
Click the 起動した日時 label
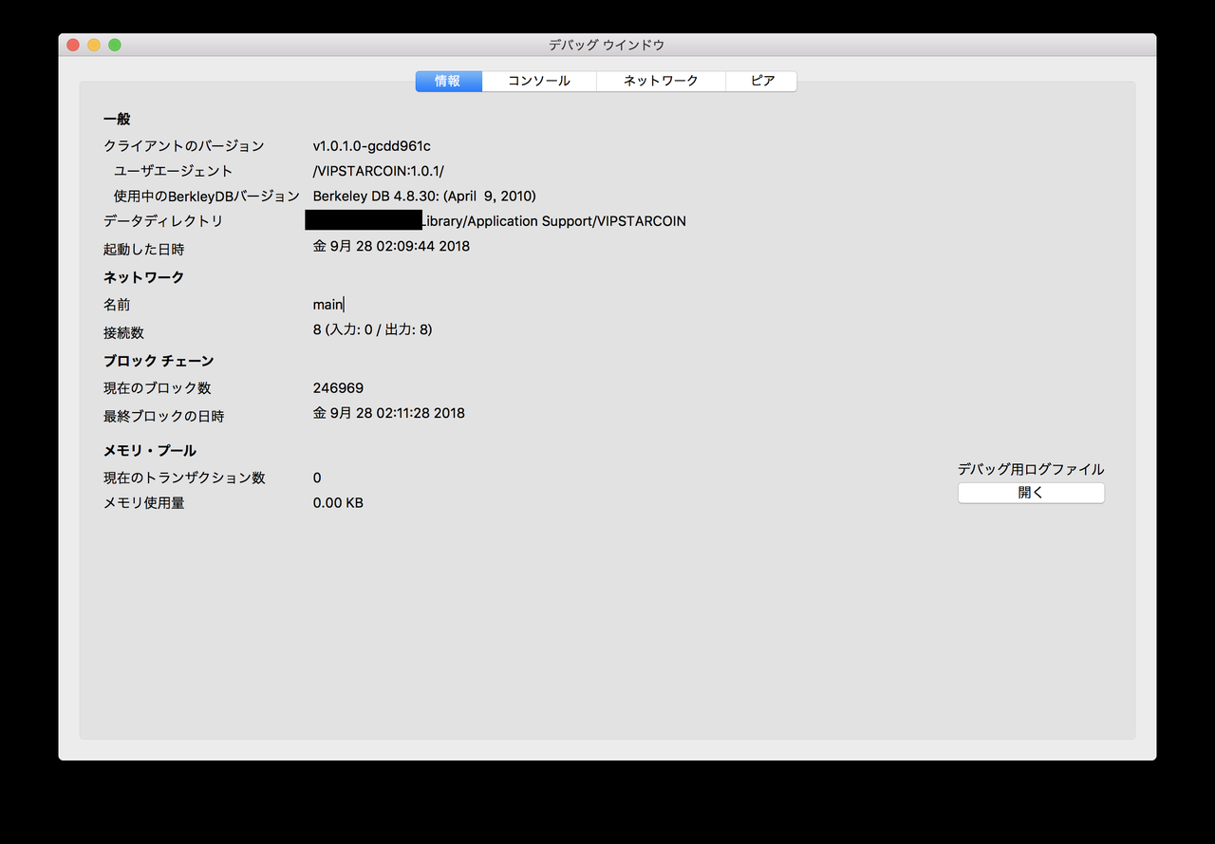[143, 250]
